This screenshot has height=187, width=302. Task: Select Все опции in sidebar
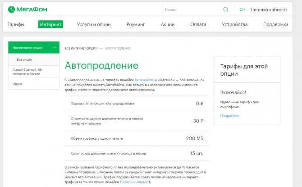click(34, 59)
